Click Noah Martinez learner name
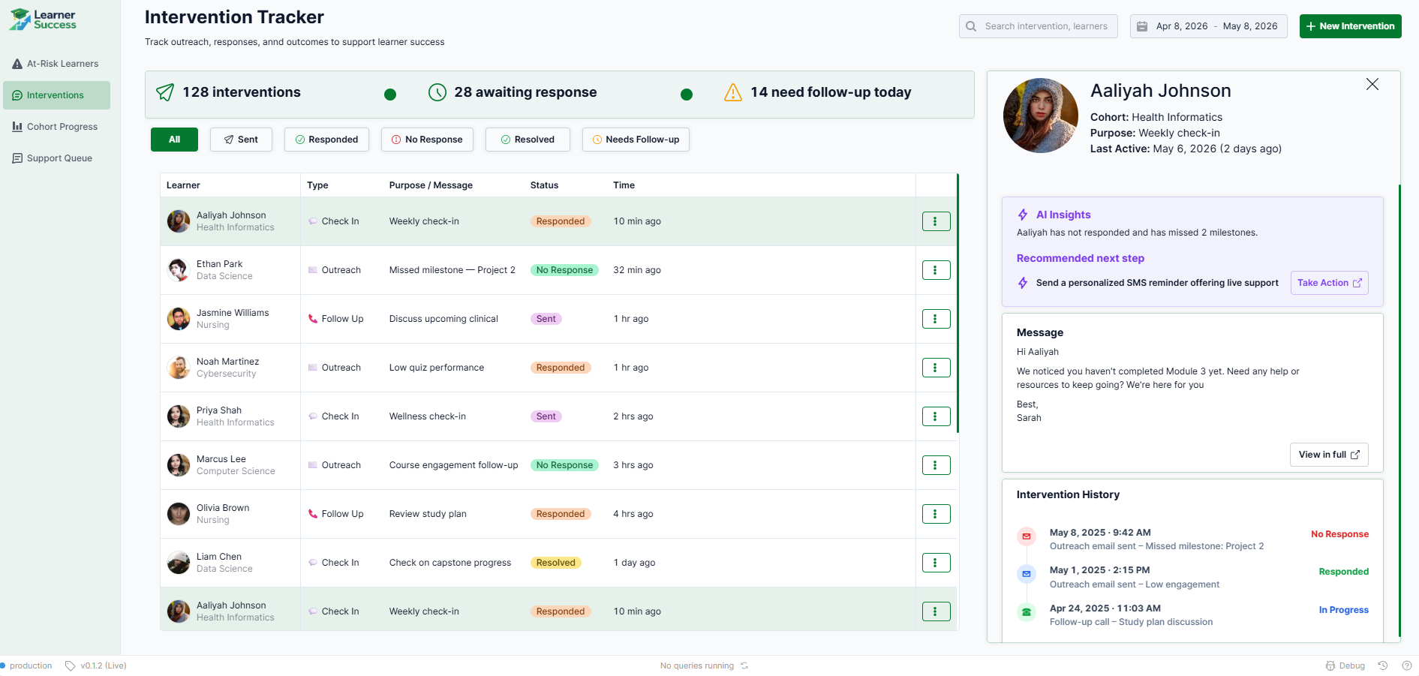Image resolution: width=1419 pixels, height=676 pixels. 227,362
